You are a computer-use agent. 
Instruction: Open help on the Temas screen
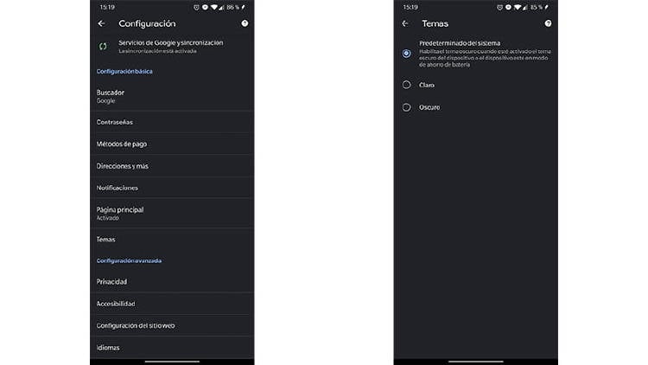pyautogui.click(x=548, y=23)
